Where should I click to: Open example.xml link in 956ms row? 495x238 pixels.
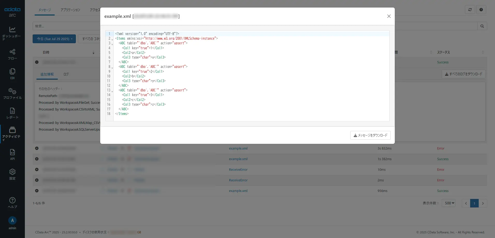(238, 191)
